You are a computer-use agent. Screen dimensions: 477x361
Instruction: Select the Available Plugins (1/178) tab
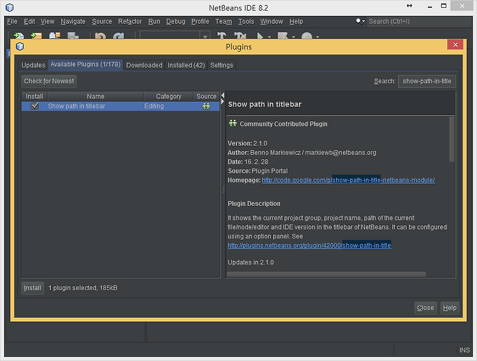(85, 64)
